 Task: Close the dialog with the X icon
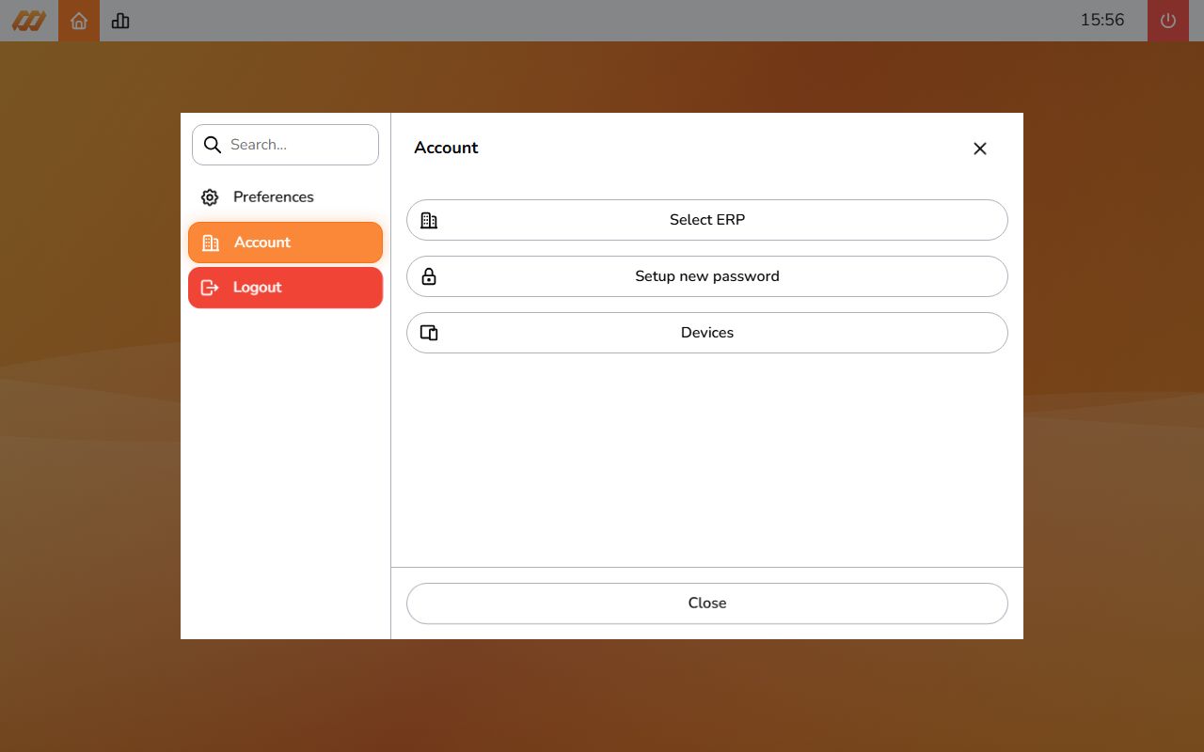pos(980,149)
